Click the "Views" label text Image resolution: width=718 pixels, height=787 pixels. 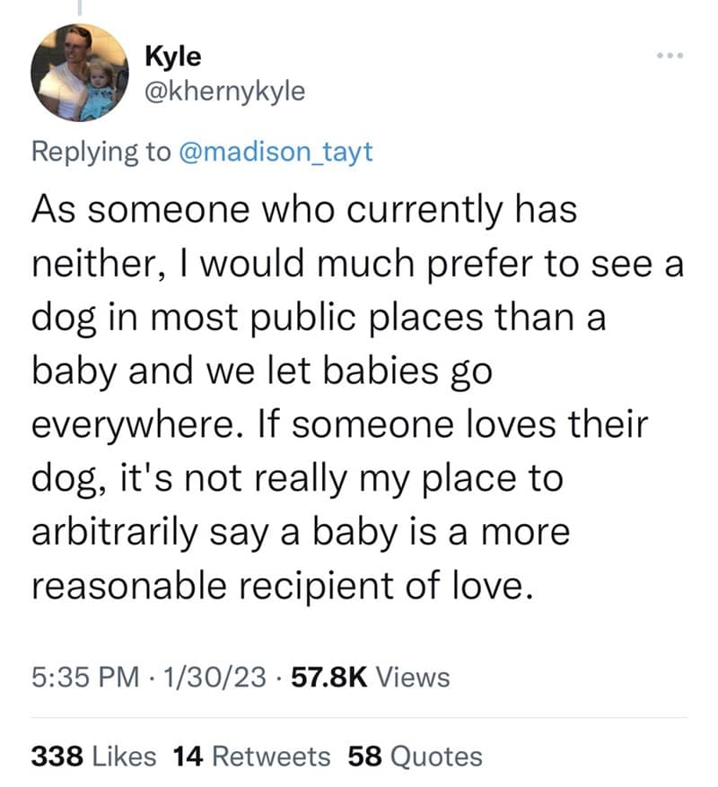[412, 676]
